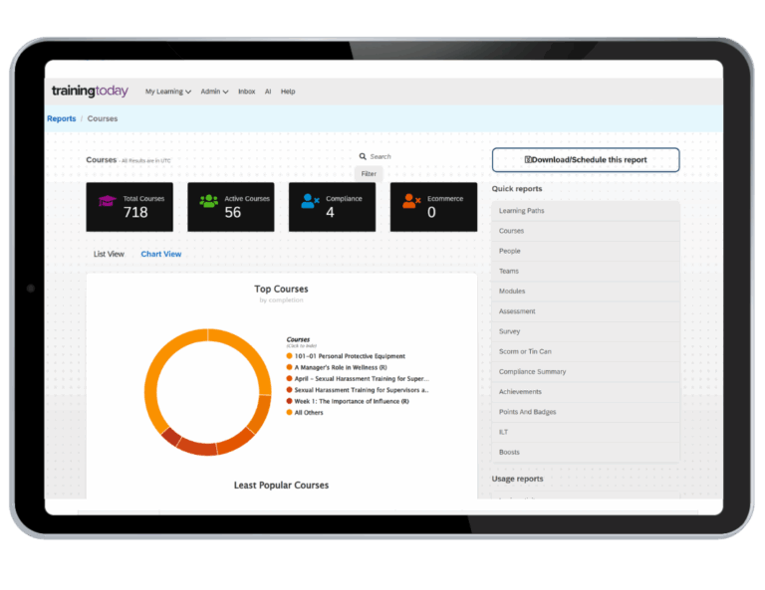Open the AI menu item
Screen dimensions: 765x590
(x=268, y=92)
